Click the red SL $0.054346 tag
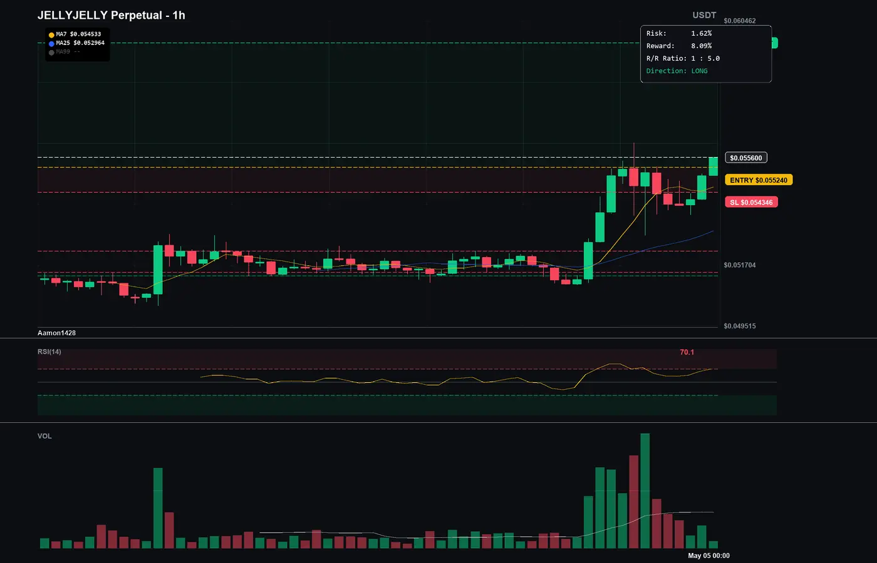 [x=751, y=202]
